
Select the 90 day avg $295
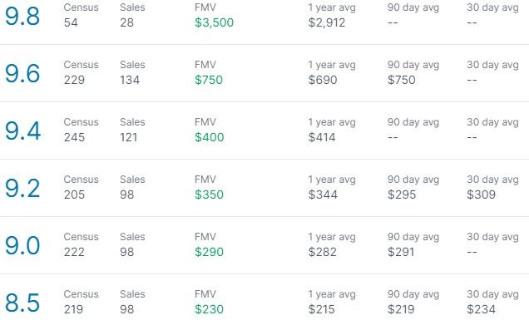tap(402, 195)
